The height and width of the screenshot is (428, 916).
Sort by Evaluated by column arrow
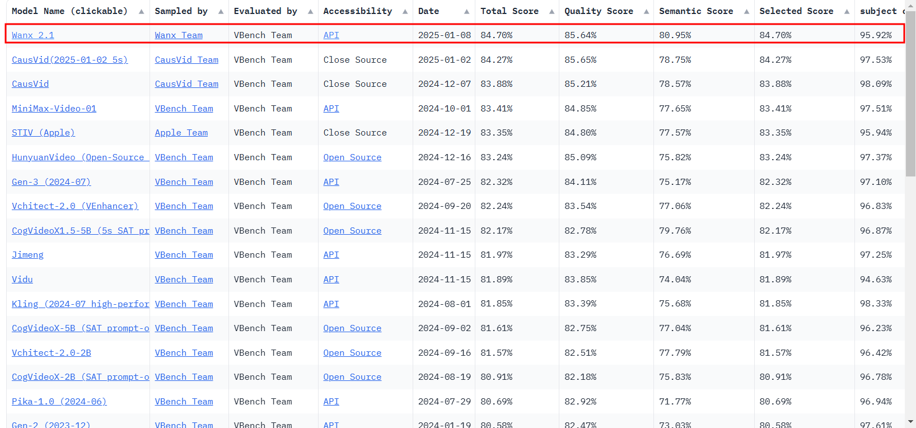tap(310, 12)
